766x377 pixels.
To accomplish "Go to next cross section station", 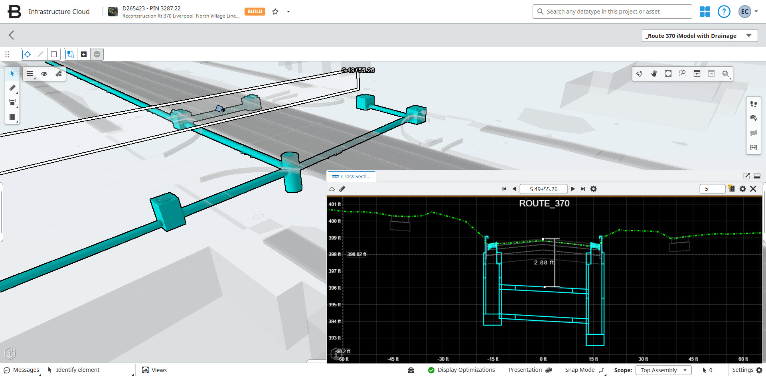I will (573, 189).
